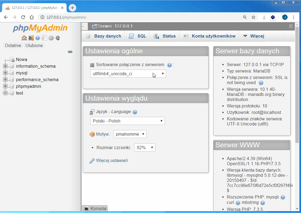Click the Nowa new database icon
301x213 pixels.
12,59
